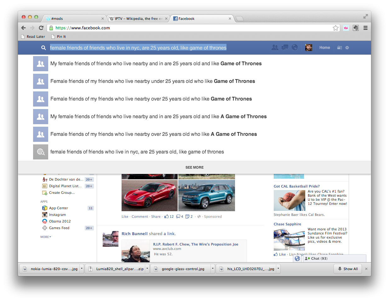Like the sponsored Corvette post
The width and height of the screenshot is (389, 301).
tap(125, 217)
